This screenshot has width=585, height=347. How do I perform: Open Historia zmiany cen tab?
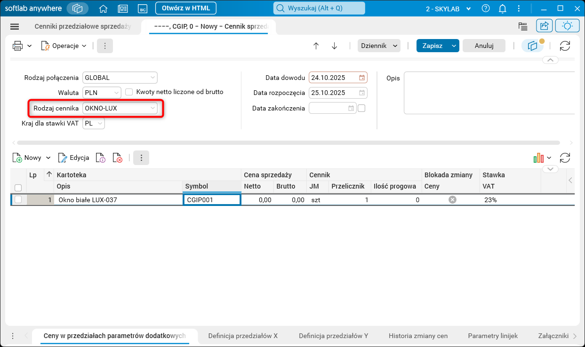pyautogui.click(x=418, y=336)
